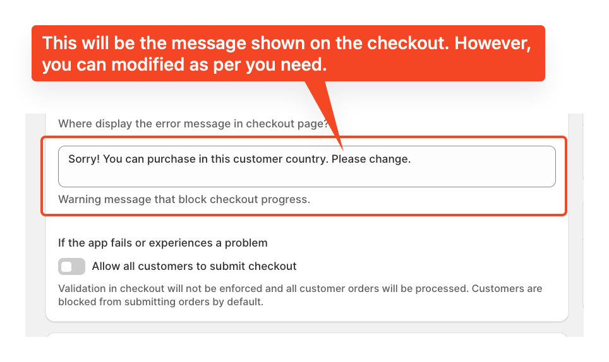This screenshot has height=362, width=609.
Task: Click 'you can modified as per you need' text
Action: pyautogui.click(x=184, y=65)
